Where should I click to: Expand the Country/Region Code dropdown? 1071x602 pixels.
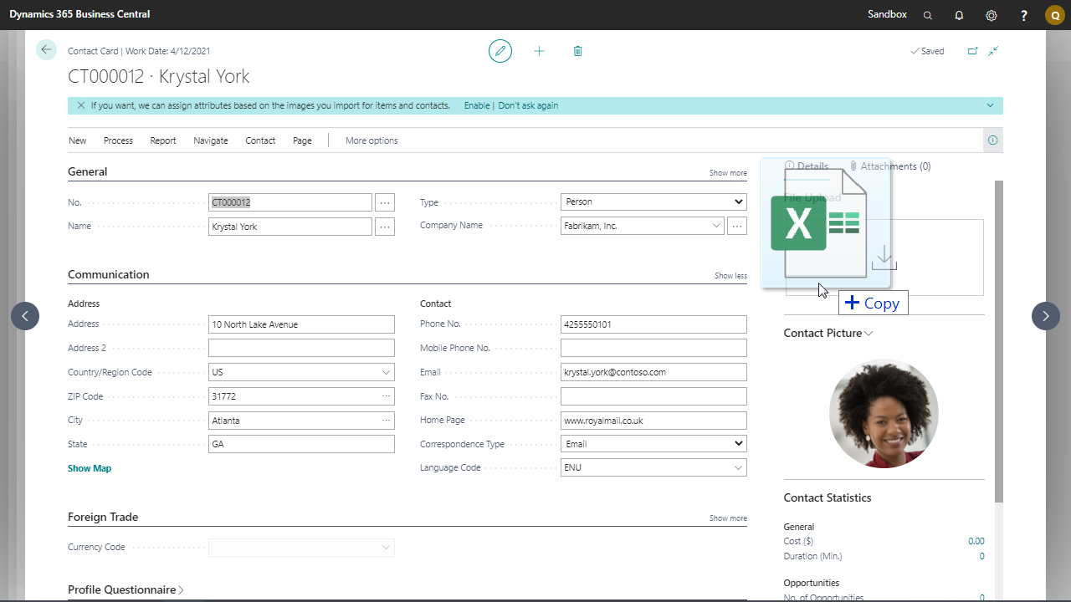click(386, 372)
